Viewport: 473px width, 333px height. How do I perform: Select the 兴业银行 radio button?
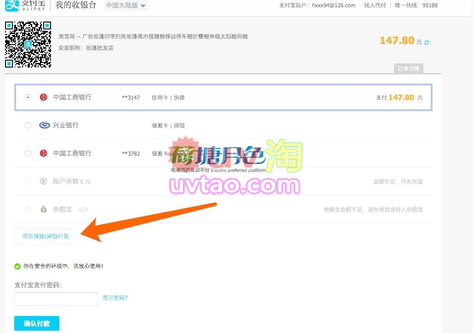(x=28, y=125)
